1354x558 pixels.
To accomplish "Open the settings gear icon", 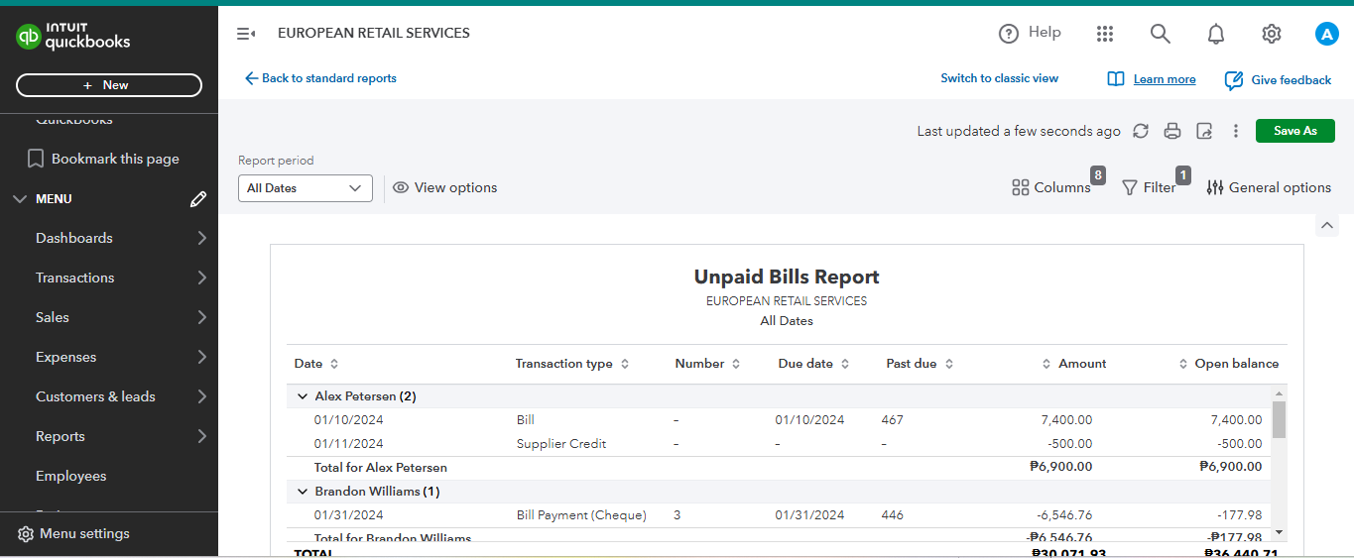I will (1272, 34).
